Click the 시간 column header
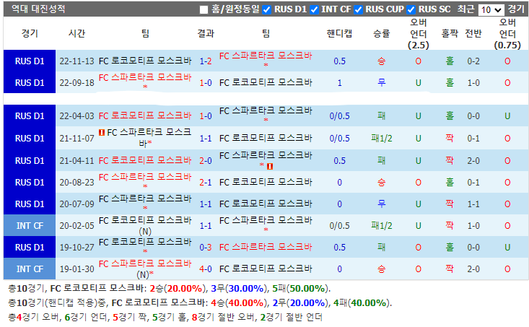 point(76,33)
